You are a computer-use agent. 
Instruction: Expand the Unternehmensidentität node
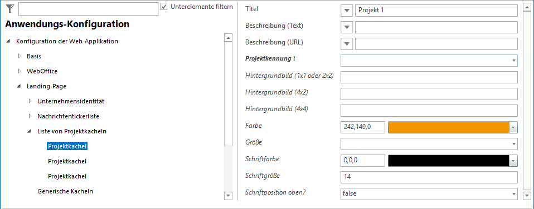point(30,101)
